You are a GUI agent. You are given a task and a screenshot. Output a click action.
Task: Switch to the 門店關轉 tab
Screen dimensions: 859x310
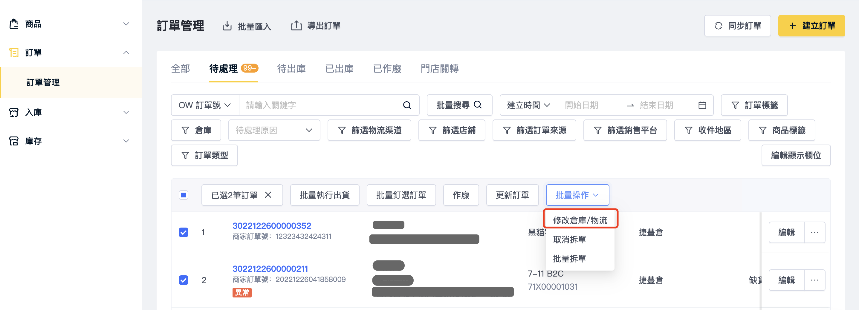(x=439, y=69)
